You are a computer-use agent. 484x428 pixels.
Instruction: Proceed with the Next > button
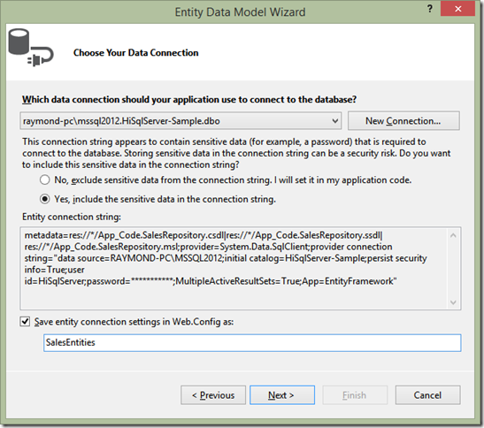(282, 395)
